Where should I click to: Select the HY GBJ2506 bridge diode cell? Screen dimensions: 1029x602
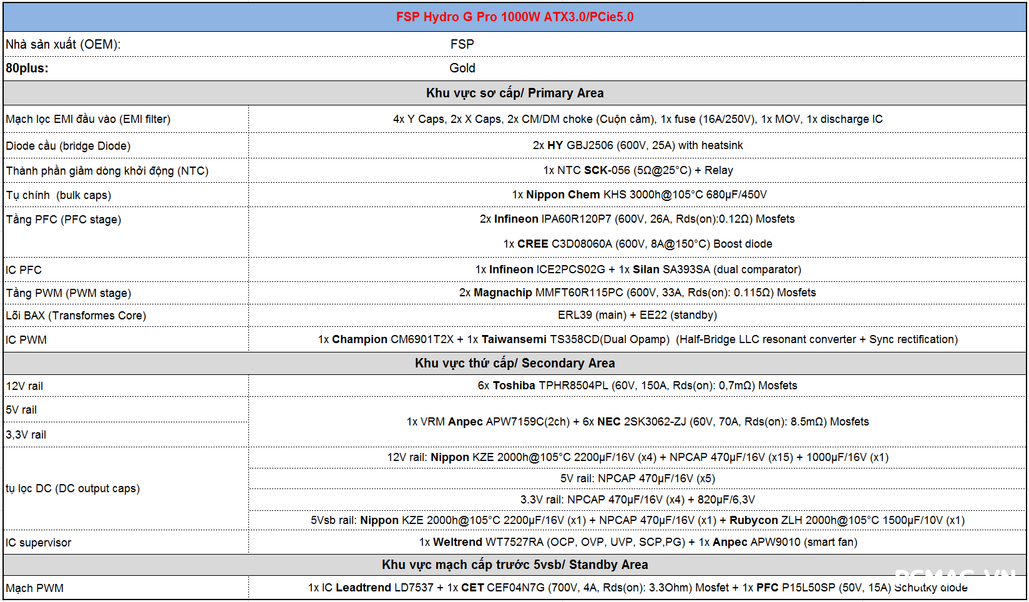pyautogui.click(x=637, y=145)
